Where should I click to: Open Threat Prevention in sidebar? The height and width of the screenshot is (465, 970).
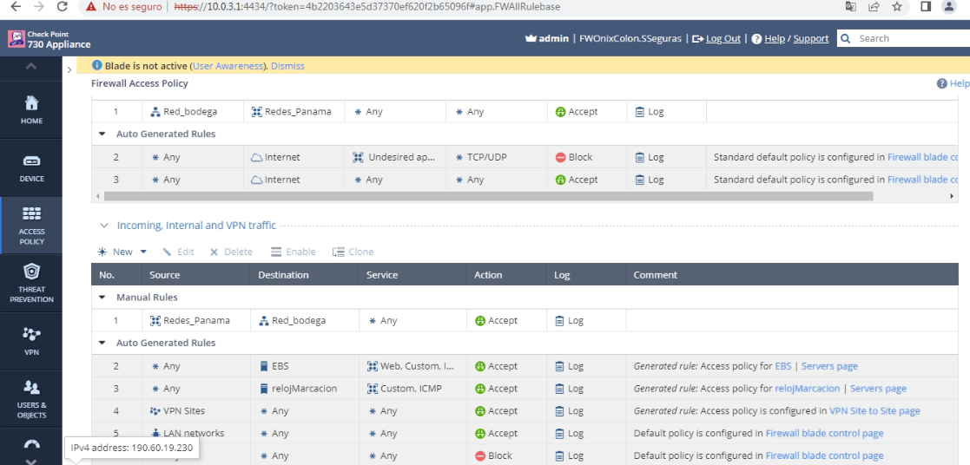click(31, 283)
